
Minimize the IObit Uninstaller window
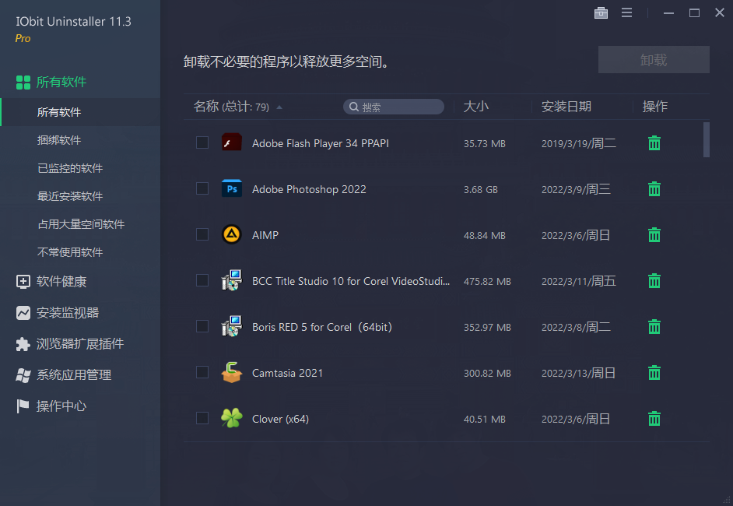(x=668, y=13)
